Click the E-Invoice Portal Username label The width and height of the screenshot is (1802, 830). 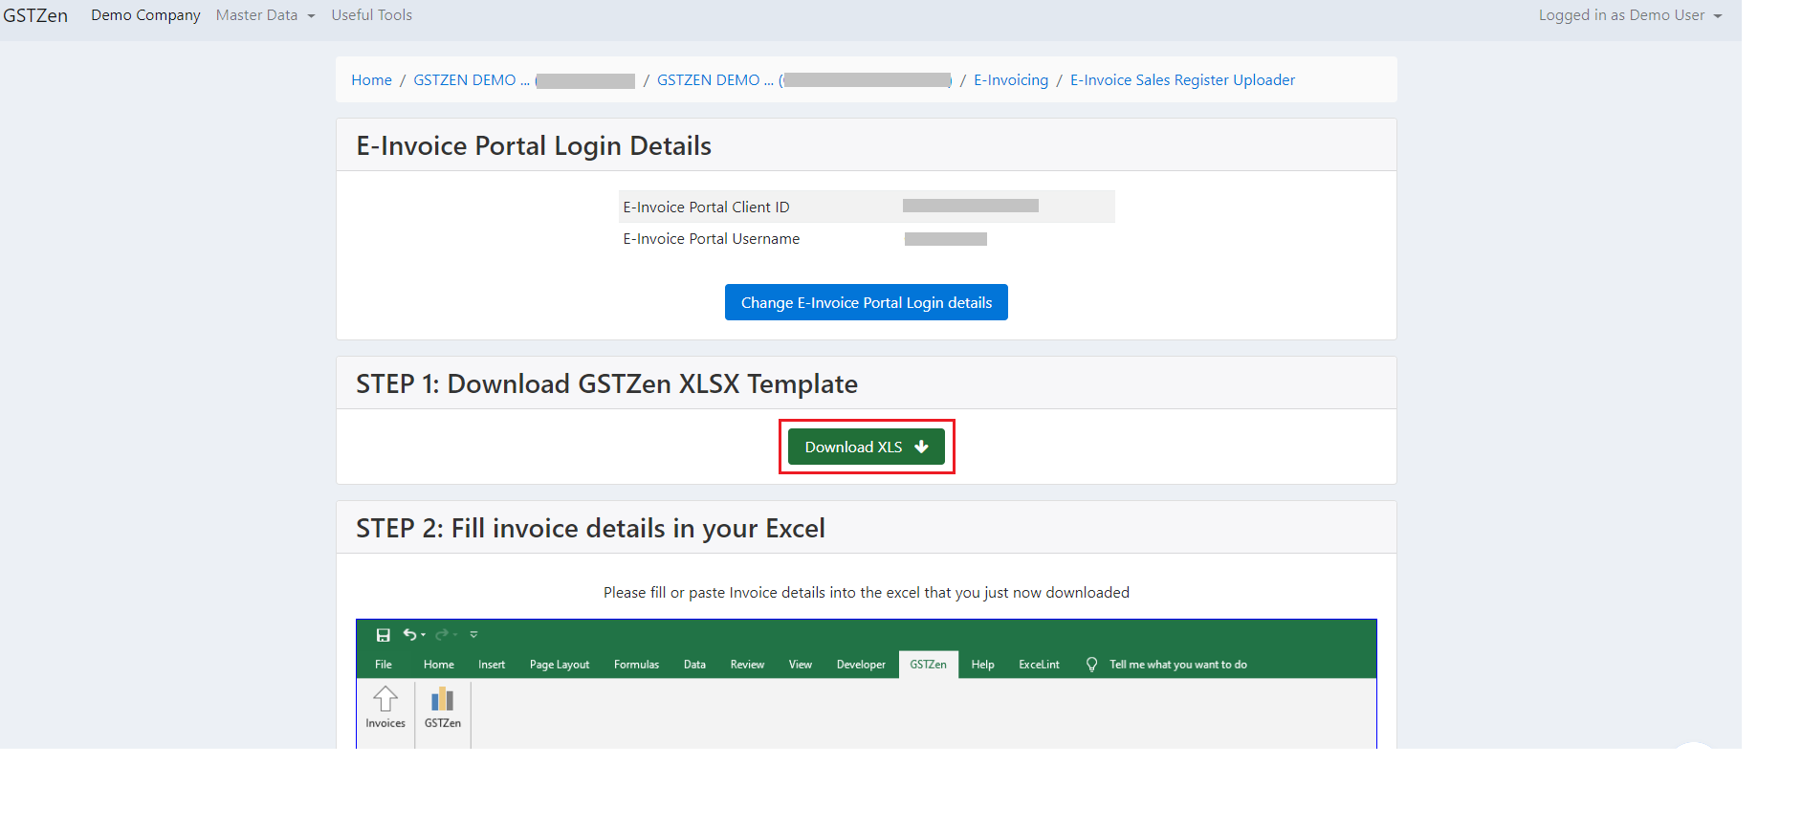(712, 239)
